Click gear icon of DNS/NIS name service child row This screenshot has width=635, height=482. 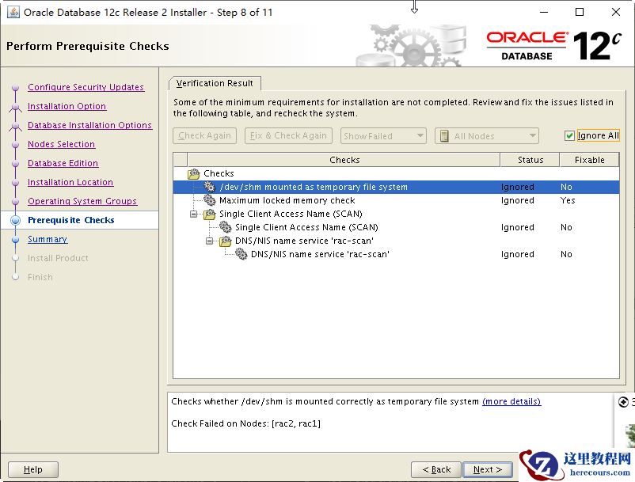(241, 254)
